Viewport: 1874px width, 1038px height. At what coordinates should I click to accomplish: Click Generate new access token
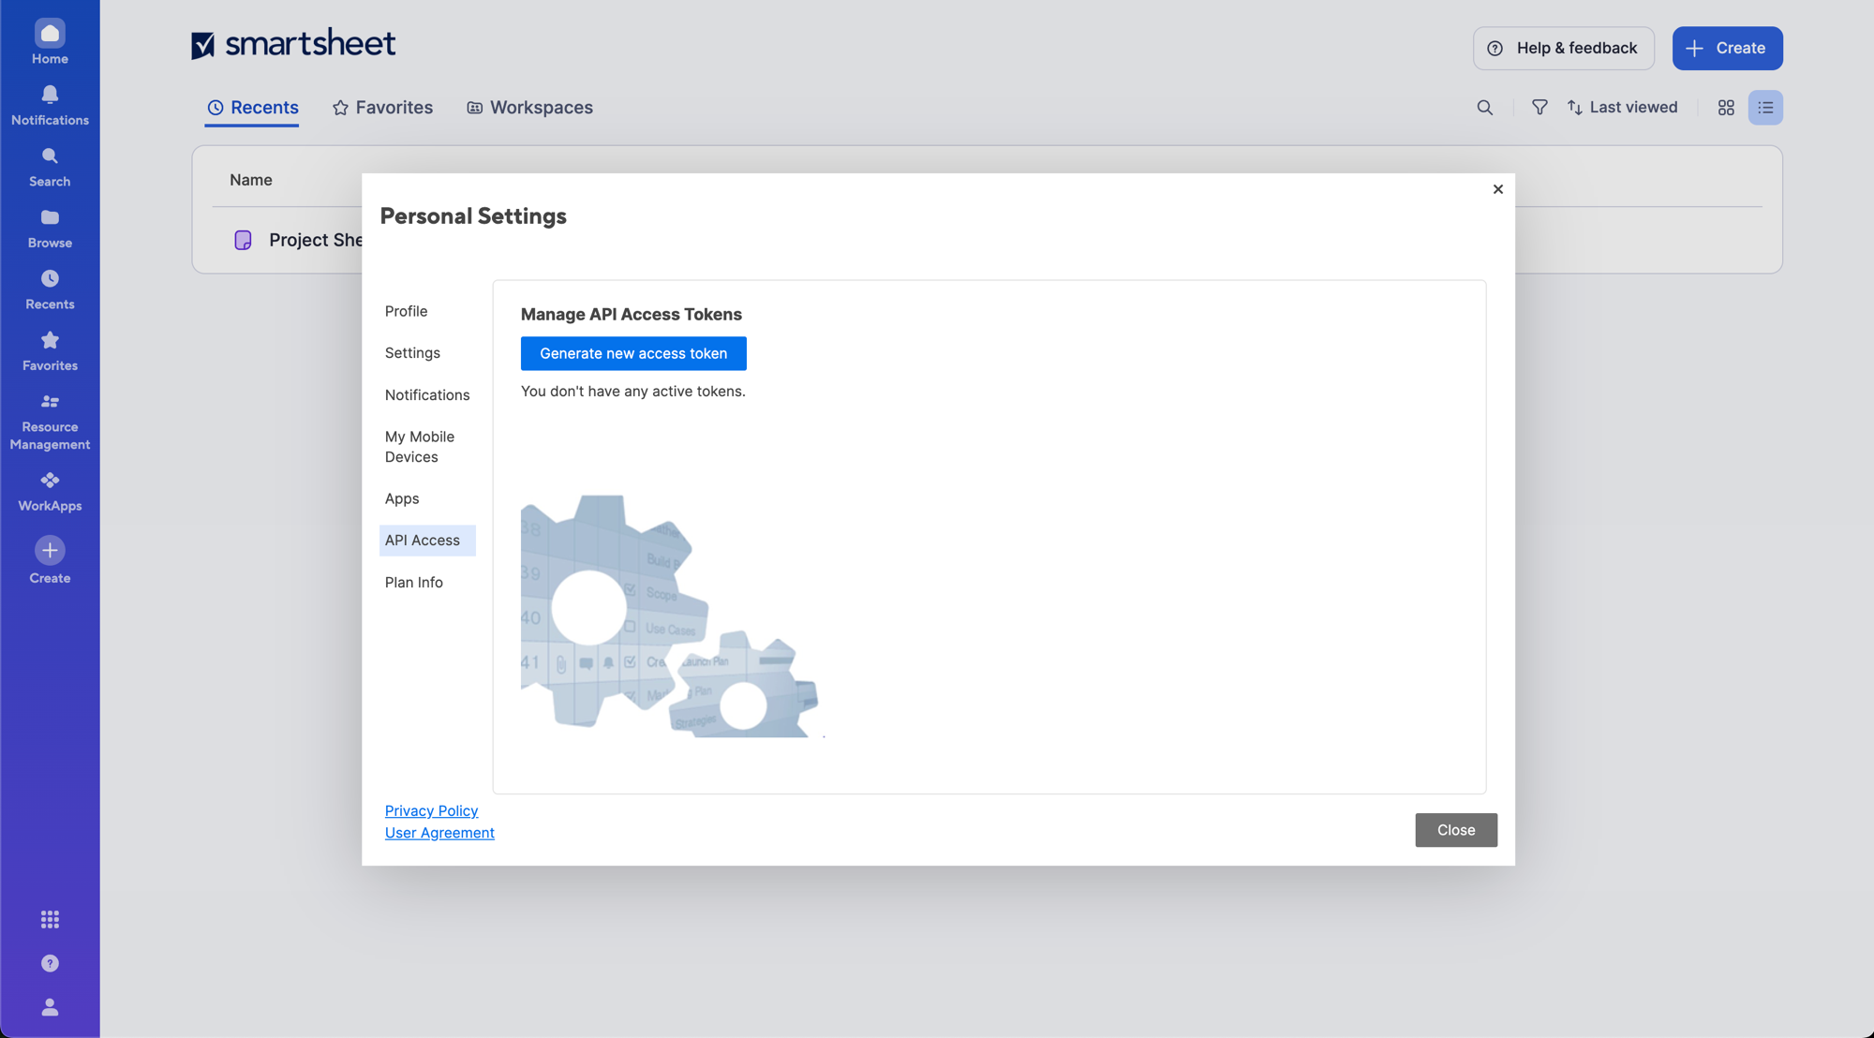click(x=633, y=353)
